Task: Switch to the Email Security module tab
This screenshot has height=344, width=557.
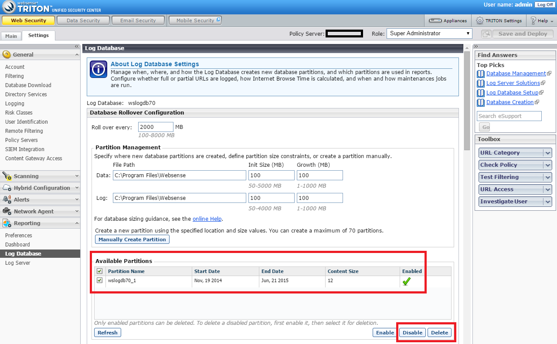Action: click(x=138, y=20)
